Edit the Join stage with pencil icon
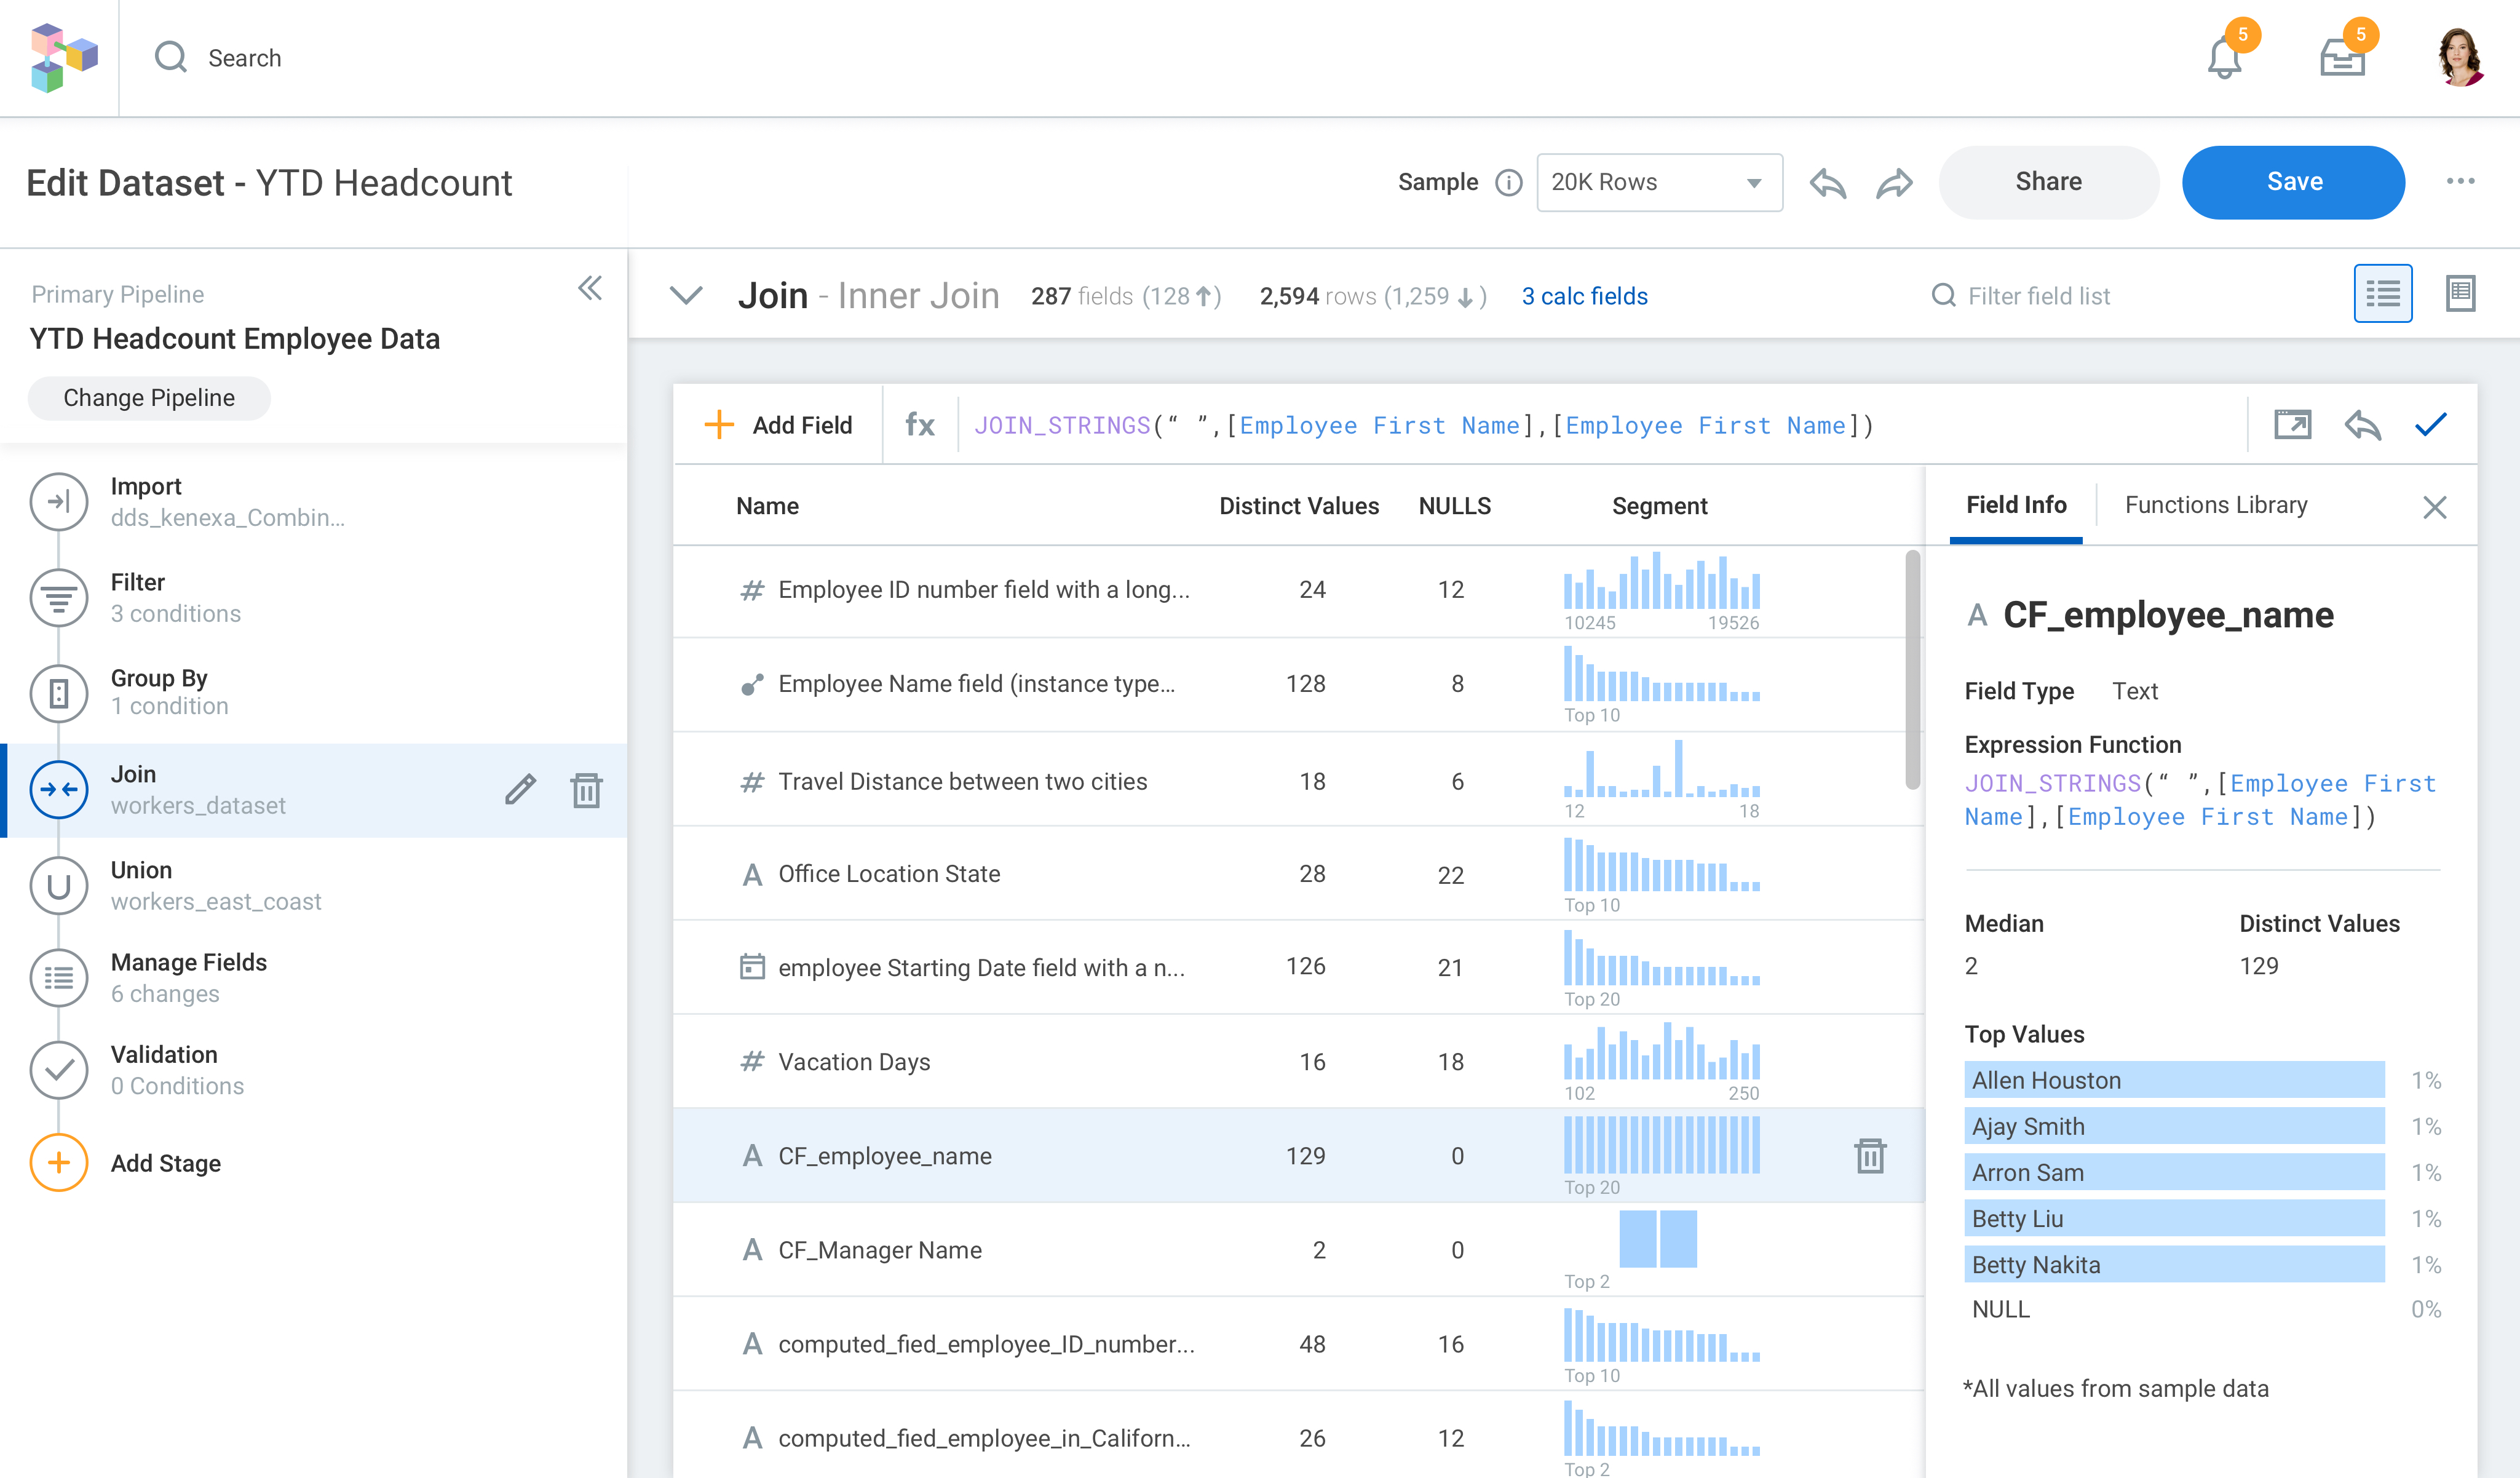 [520, 790]
